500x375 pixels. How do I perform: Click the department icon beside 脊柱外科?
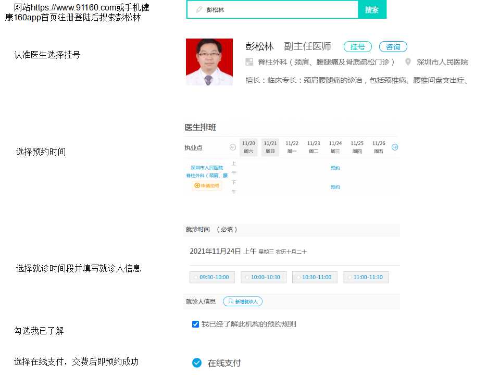(249, 62)
